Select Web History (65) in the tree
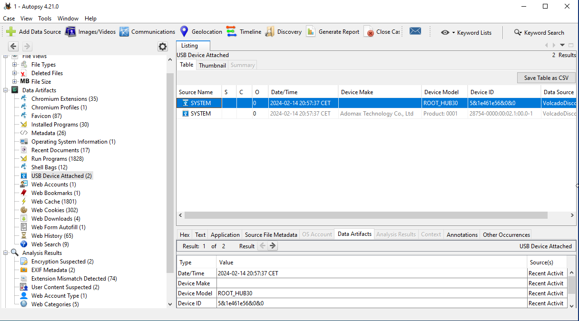 pyautogui.click(x=52, y=236)
